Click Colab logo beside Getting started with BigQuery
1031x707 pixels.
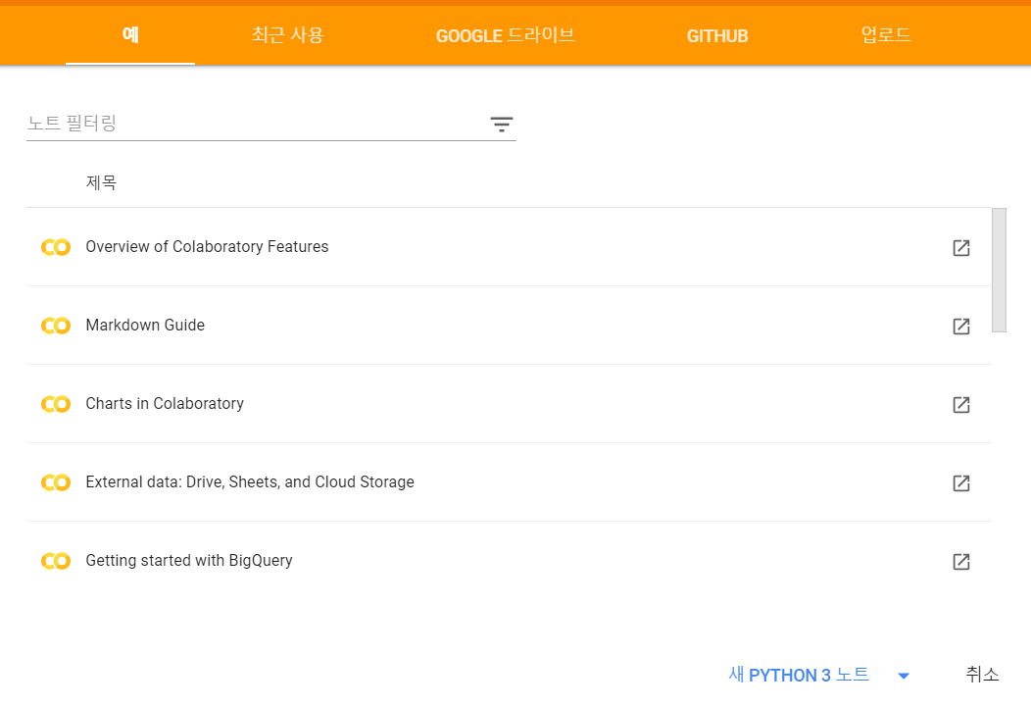tap(56, 561)
